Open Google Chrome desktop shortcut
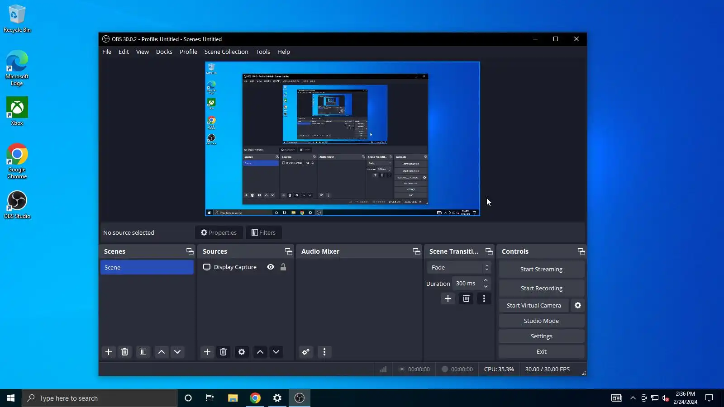Image resolution: width=724 pixels, height=407 pixels. pos(17,161)
